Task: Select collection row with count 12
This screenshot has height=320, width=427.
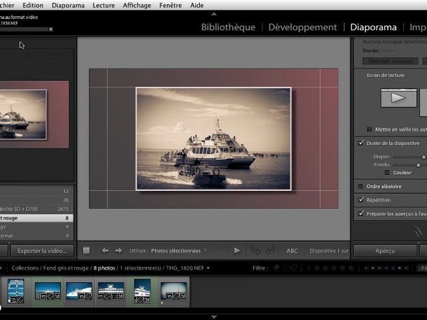Action: pos(36,191)
